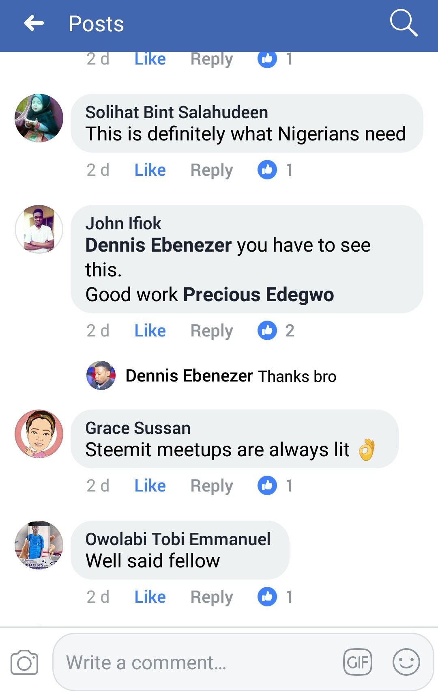Focus the 'Write a comment...' field
Viewport: 438px width, 692px height.
pos(195,662)
